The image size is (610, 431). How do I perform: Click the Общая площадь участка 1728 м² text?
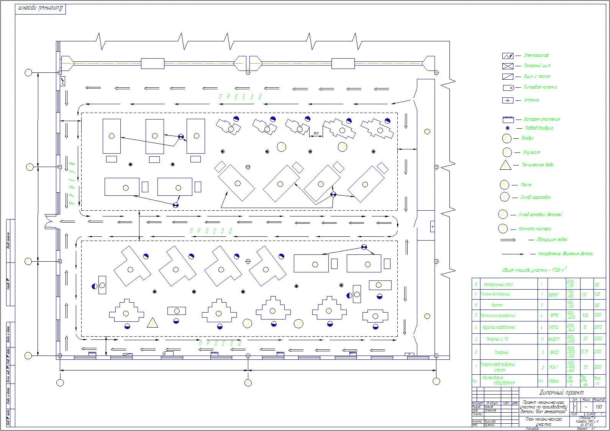[534, 270]
